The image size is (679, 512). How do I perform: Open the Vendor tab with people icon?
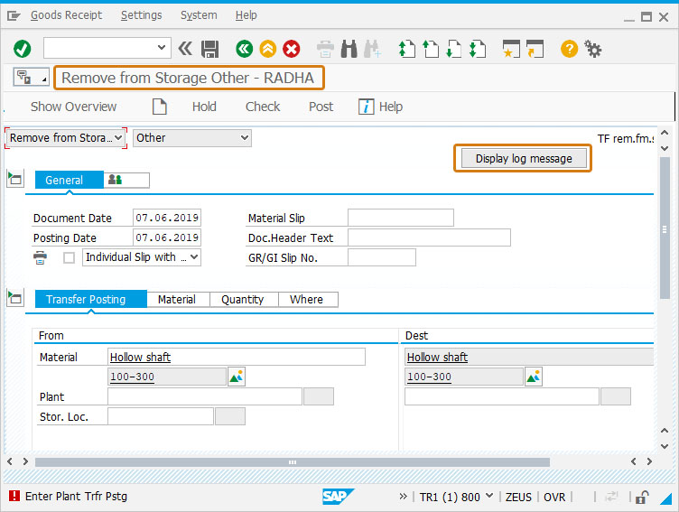point(126,180)
